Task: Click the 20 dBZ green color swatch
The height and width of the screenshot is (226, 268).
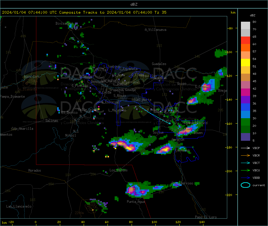Action: [x=245, y=122]
